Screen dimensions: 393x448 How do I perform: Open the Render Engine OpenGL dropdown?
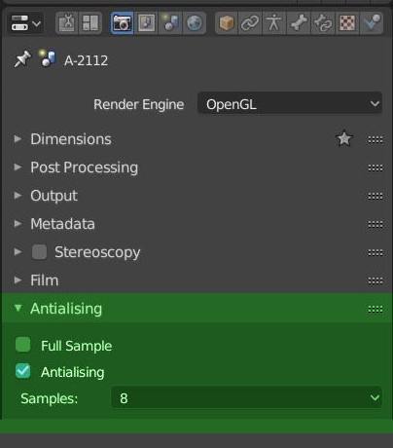click(290, 104)
